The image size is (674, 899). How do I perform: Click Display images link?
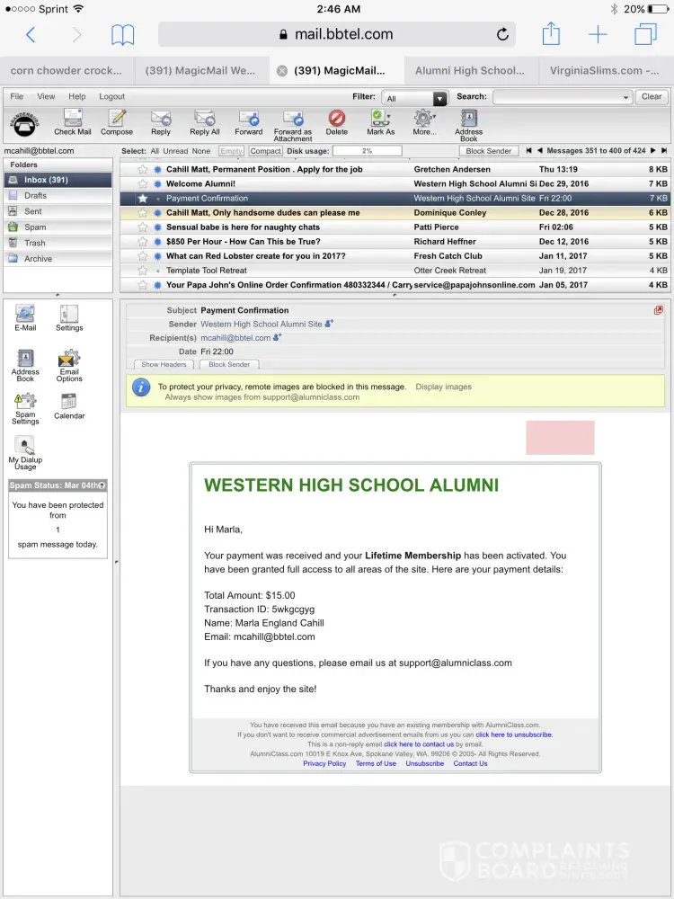coord(444,387)
